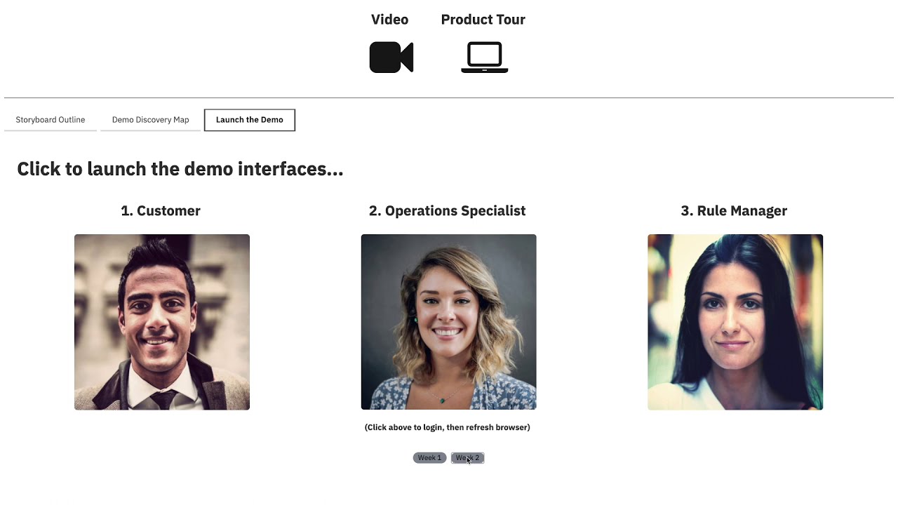Click the "Click to launch the demo interfaces" title
The height and width of the screenshot is (505, 898).
[x=180, y=169]
